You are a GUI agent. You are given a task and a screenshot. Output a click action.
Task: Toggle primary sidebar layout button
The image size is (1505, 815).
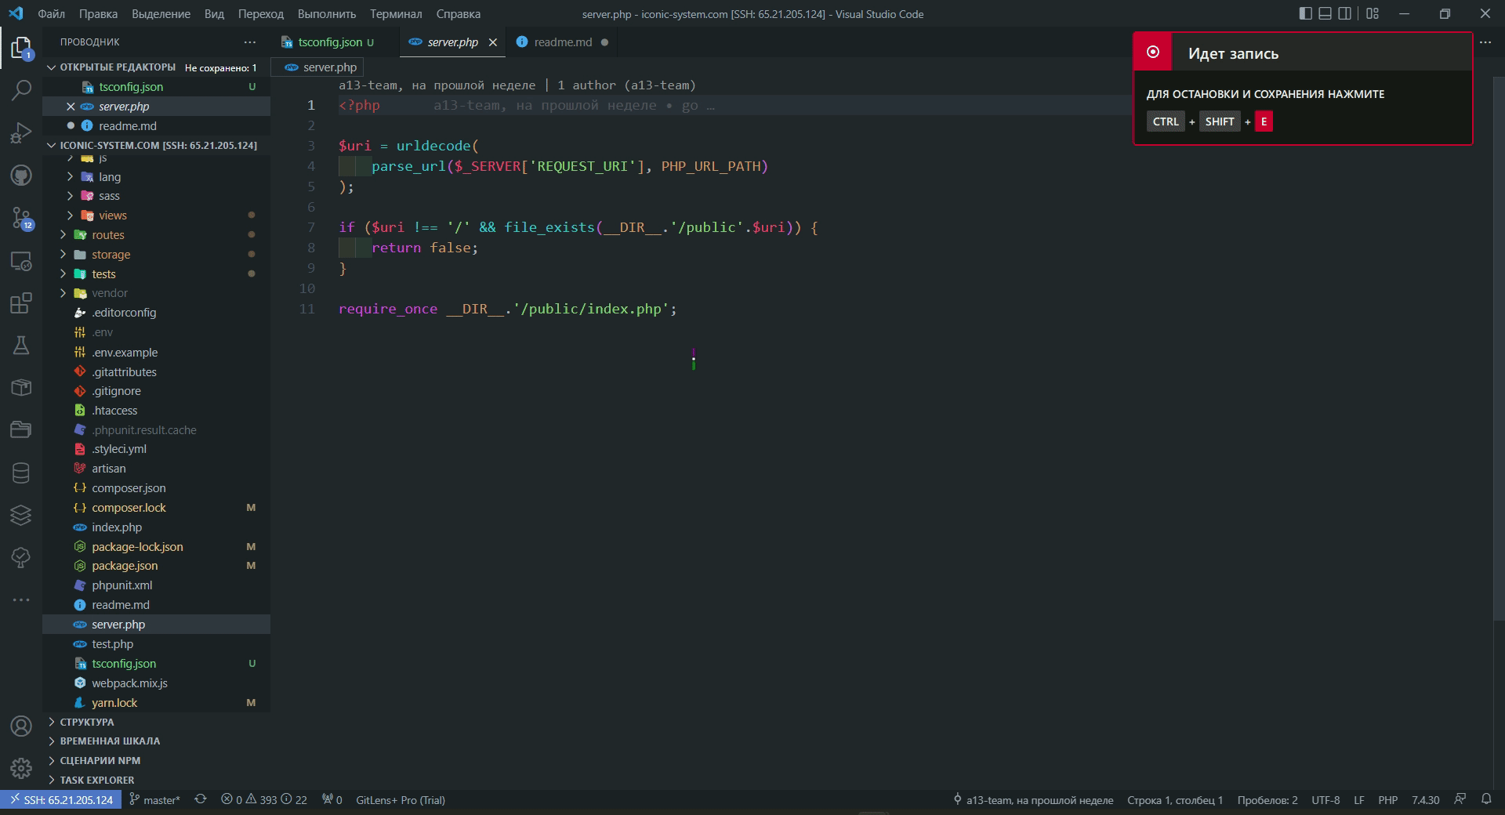[1305, 13]
